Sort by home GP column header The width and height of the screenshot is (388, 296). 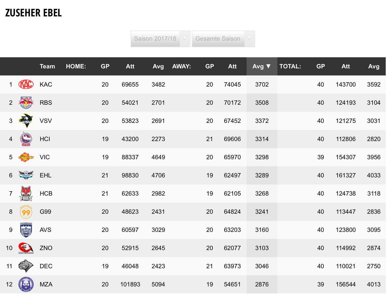coord(105,66)
